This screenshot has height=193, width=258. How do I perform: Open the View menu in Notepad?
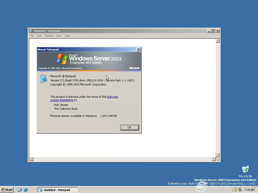click(x=59, y=36)
